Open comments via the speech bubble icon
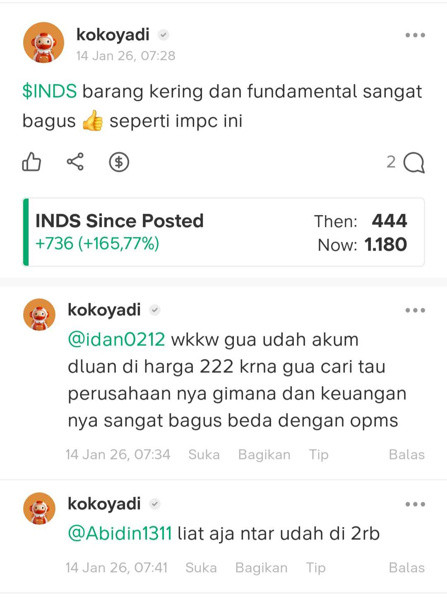 pyautogui.click(x=414, y=162)
